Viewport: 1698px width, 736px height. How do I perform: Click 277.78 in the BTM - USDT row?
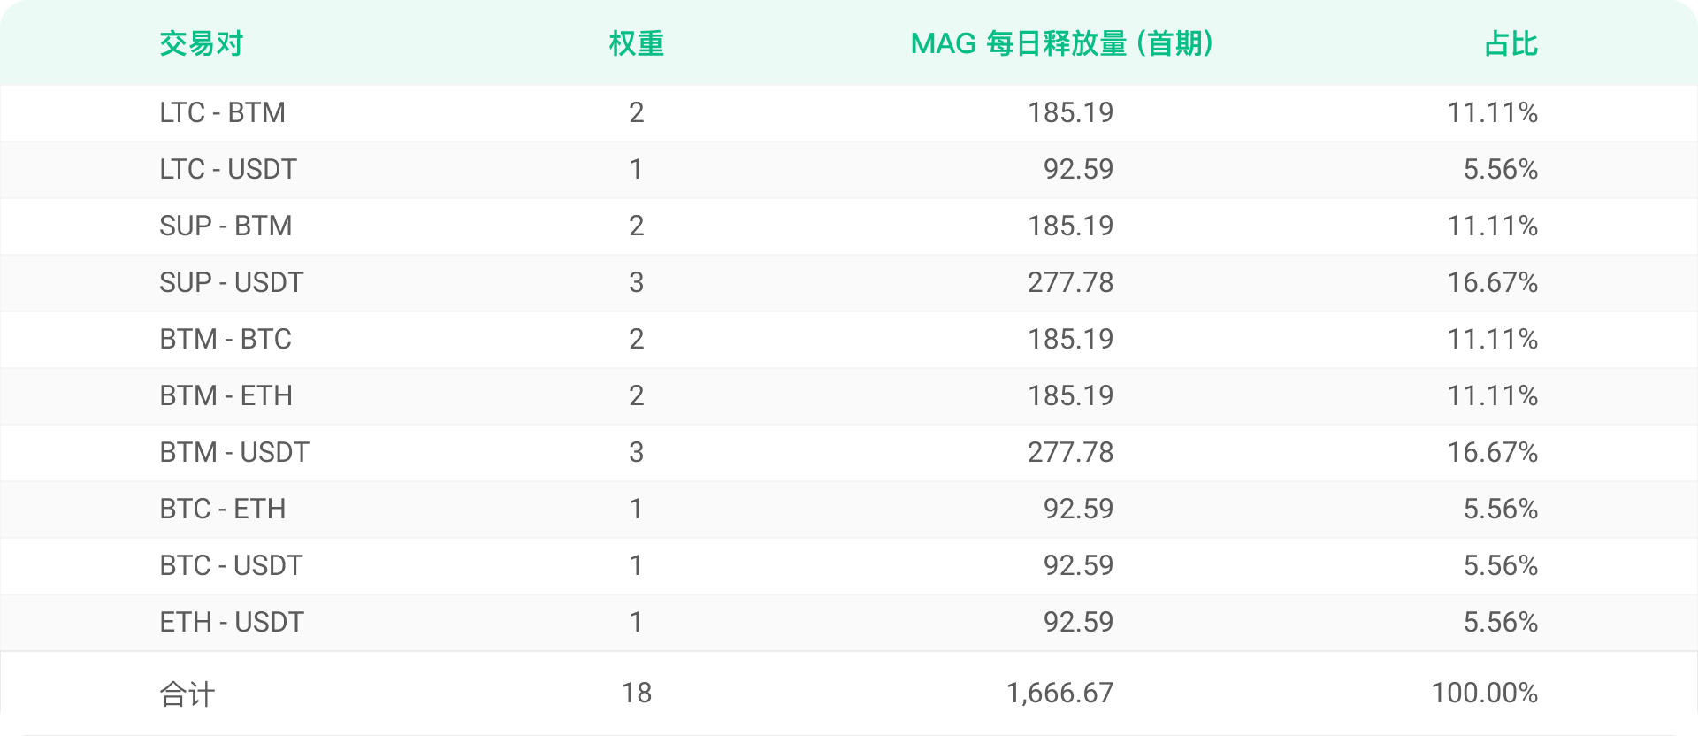click(1071, 452)
